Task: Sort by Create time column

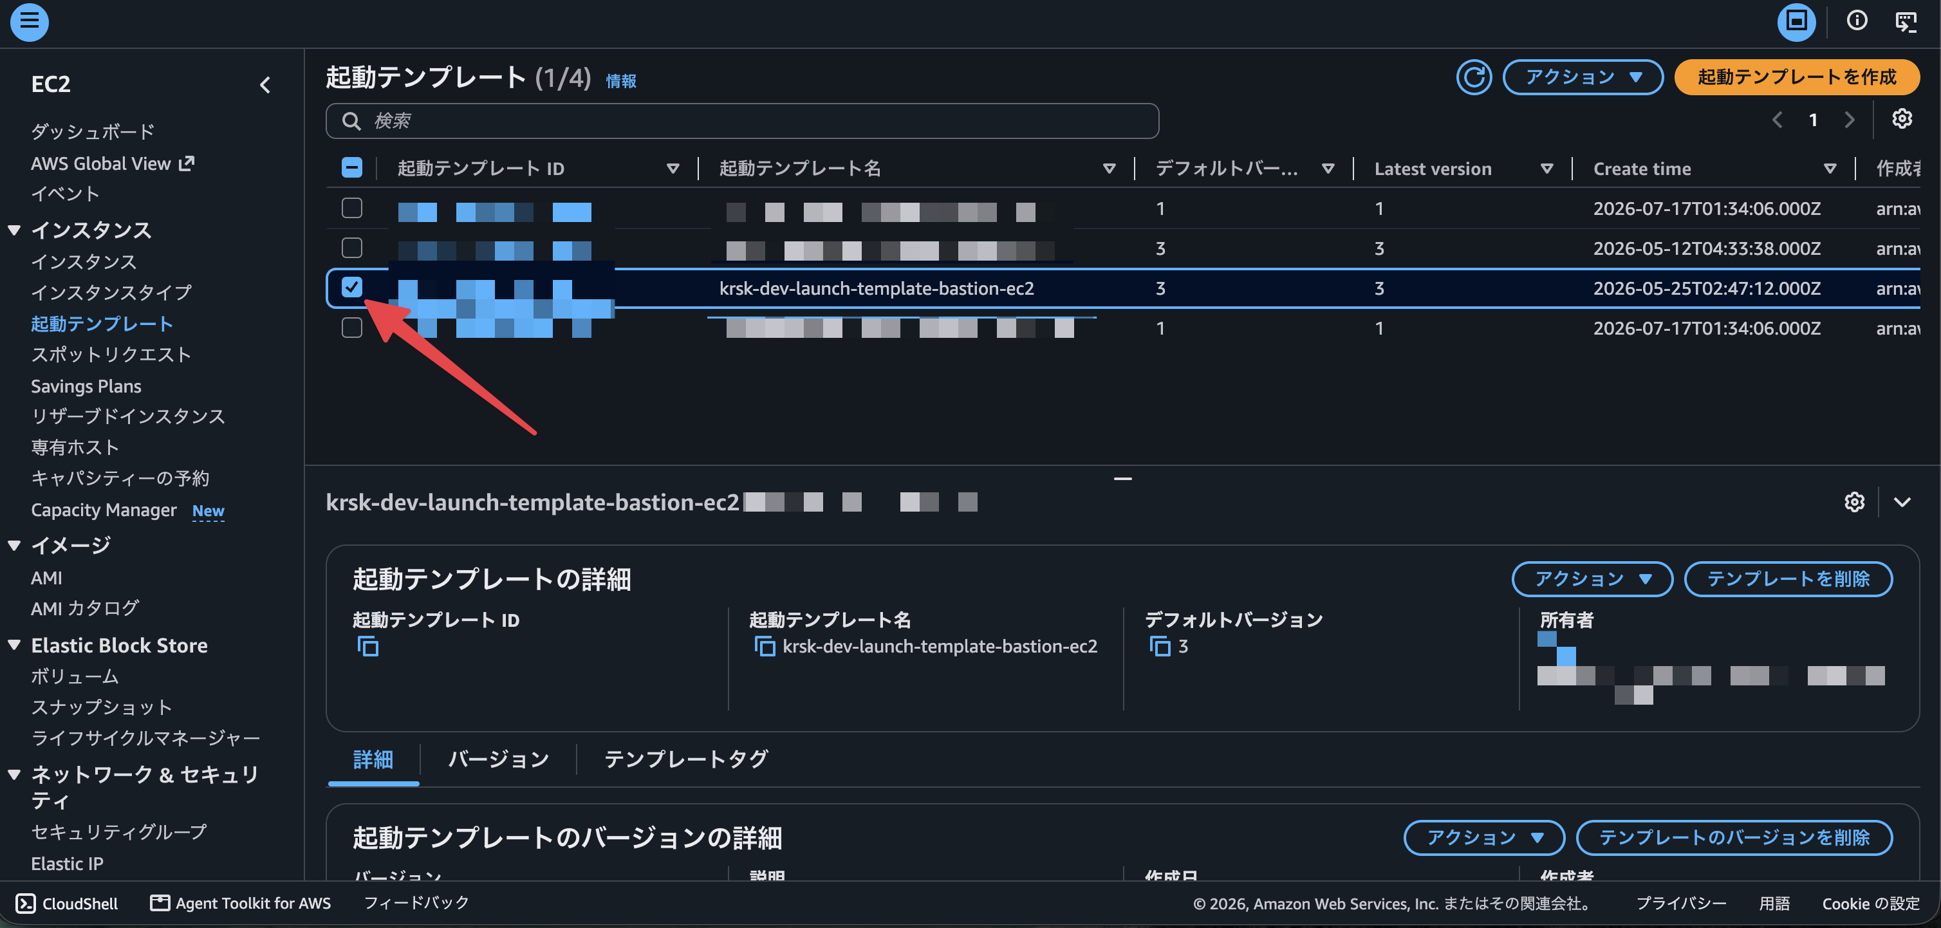Action: (x=1830, y=169)
